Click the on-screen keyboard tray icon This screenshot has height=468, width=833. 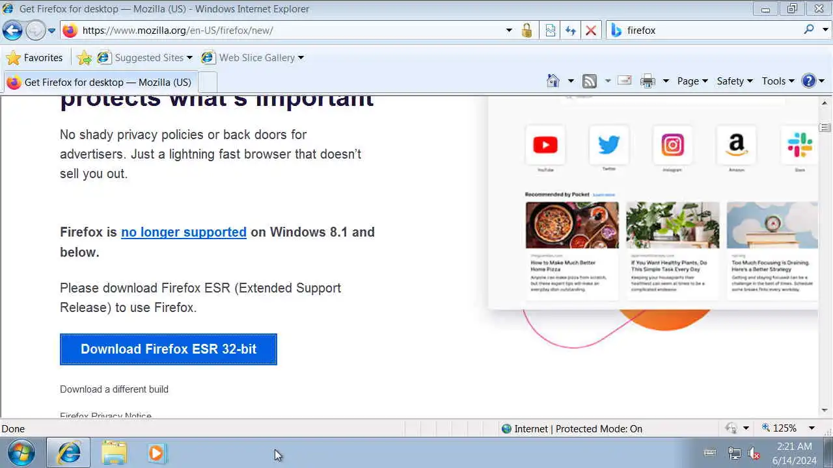[x=710, y=453]
